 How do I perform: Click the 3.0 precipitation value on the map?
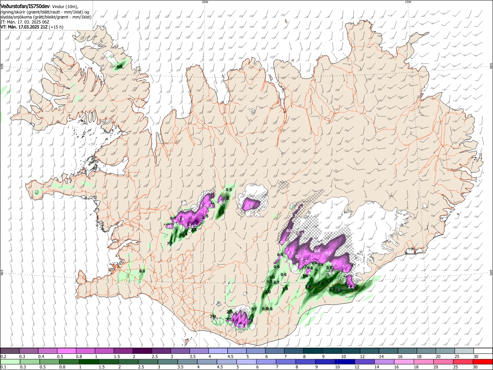(x=339, y=290)
